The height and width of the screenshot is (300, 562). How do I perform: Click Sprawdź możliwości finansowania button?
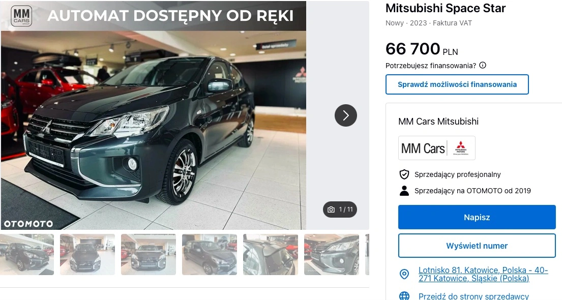457,84
